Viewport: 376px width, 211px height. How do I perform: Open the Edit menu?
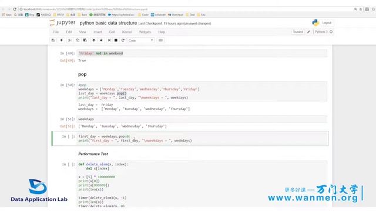[69, 32]
